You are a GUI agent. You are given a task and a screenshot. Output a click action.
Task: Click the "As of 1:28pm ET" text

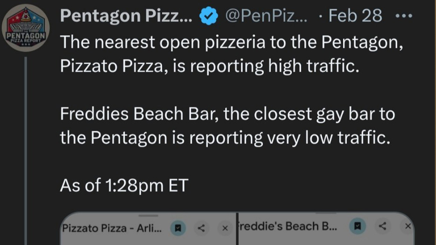[124, 185]
